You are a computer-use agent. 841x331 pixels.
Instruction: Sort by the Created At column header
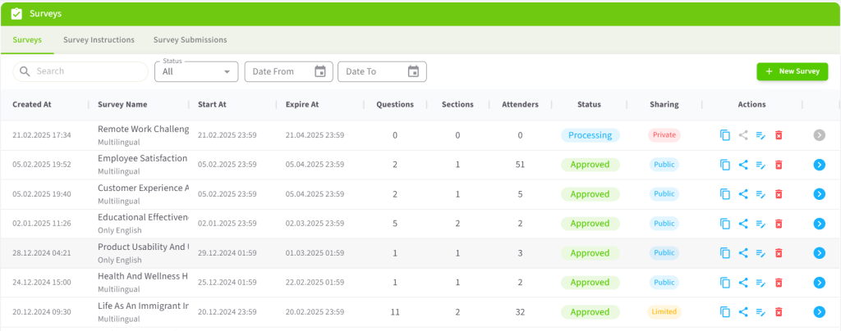[x=32, y=105]
